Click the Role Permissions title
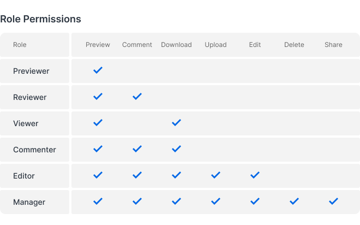 [40, 19]
